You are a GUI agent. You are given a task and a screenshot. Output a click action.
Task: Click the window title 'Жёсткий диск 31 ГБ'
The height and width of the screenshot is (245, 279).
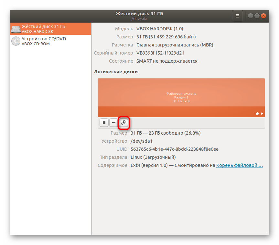click(x=139, y=14)
